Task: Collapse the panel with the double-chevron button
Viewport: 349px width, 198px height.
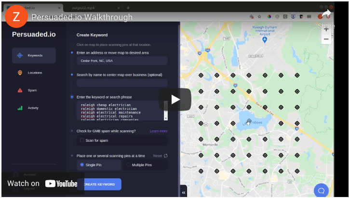Action: [183, 192]
